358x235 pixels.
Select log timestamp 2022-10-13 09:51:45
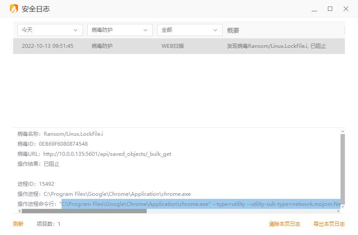click(x=48, y=46)
